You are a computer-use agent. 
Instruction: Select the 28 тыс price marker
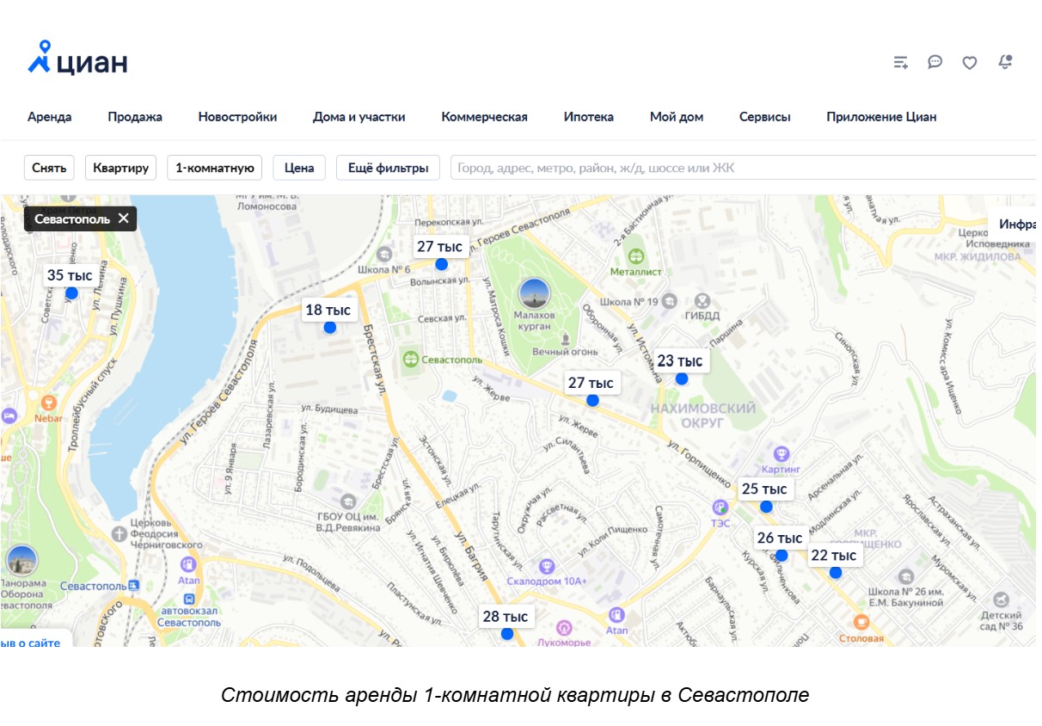(x=506, y=617)
